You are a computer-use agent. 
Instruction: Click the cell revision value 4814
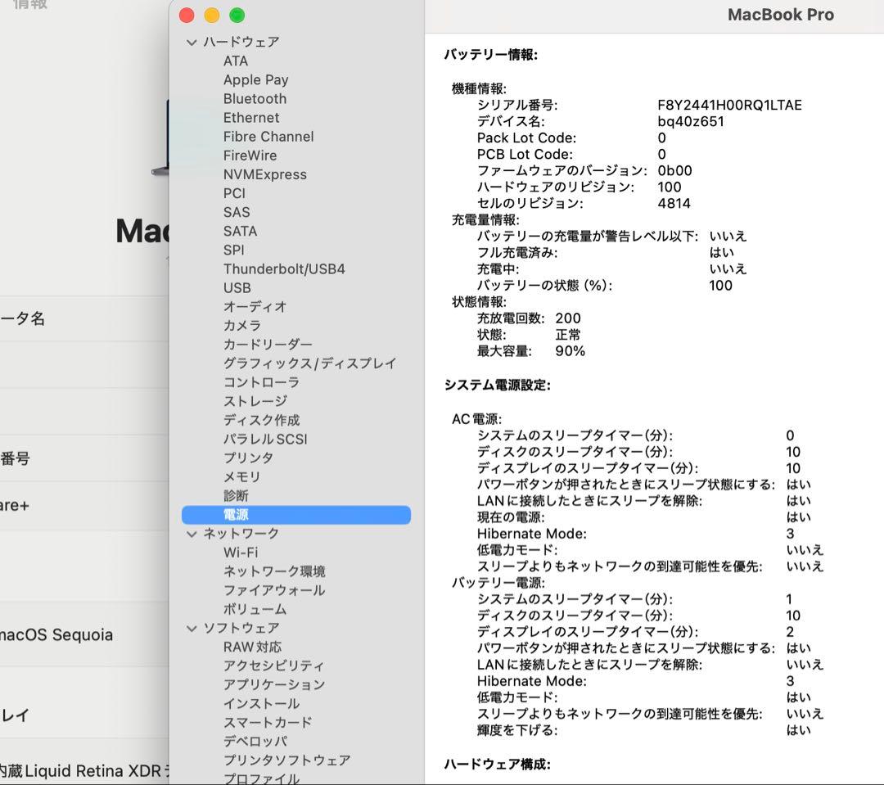(x=674, y=204)
